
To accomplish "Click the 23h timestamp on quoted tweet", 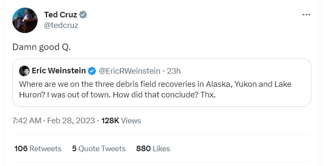I will coord(174,71).
